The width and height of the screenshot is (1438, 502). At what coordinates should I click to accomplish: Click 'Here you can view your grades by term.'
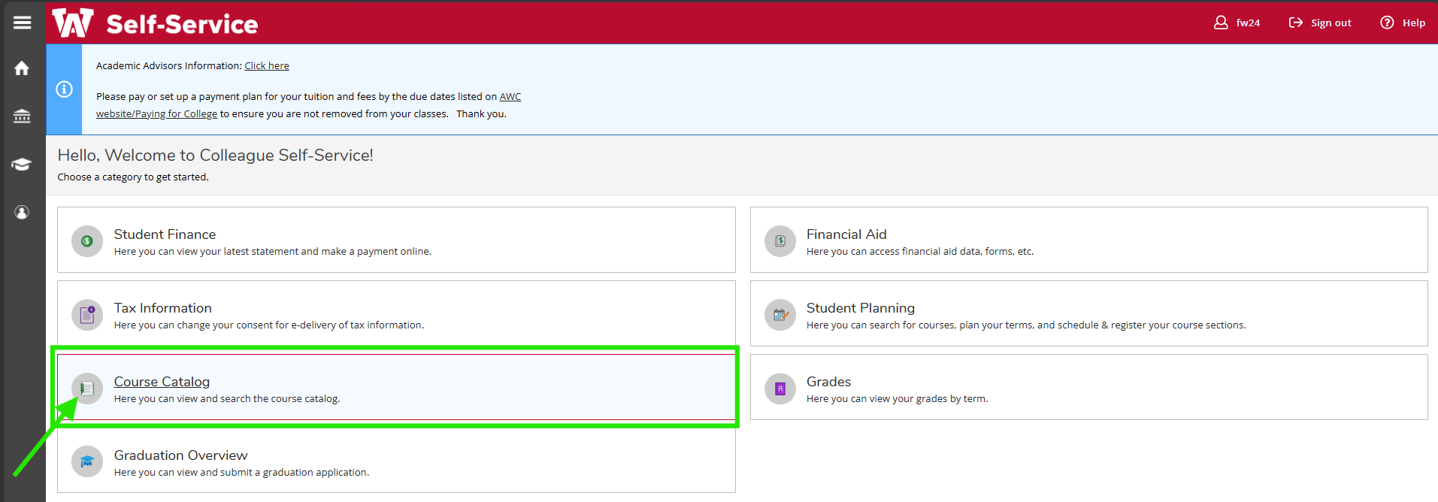[x=897, y=399]
